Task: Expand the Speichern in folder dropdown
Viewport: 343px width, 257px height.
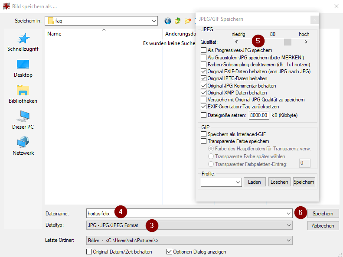Action: point(154,21)
